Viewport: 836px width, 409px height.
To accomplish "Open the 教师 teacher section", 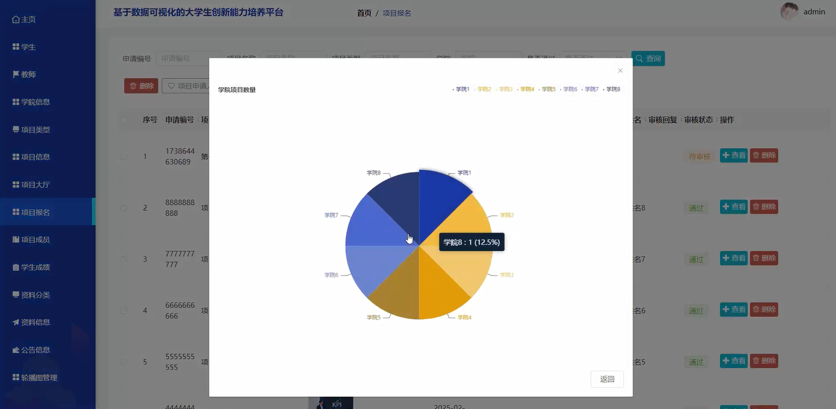I will click(x=24, y=74).
